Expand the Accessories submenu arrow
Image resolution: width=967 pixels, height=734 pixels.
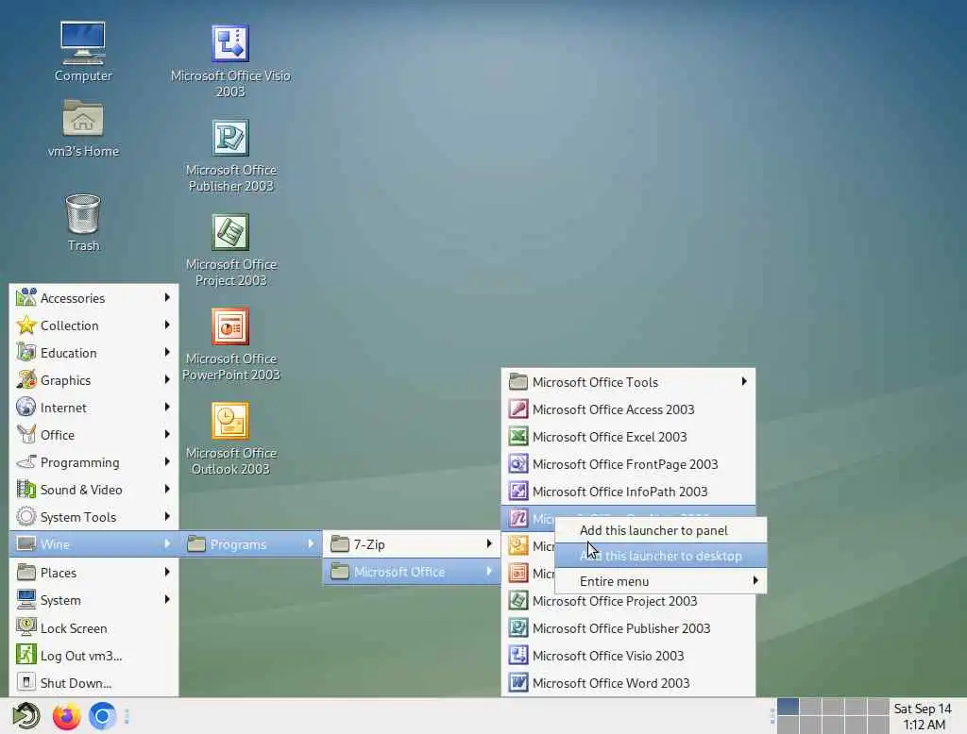coord(167,297)
